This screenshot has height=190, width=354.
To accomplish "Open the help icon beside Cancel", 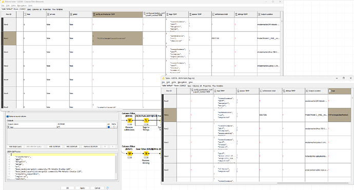I will pyautogui.click(x=108, y=188).
